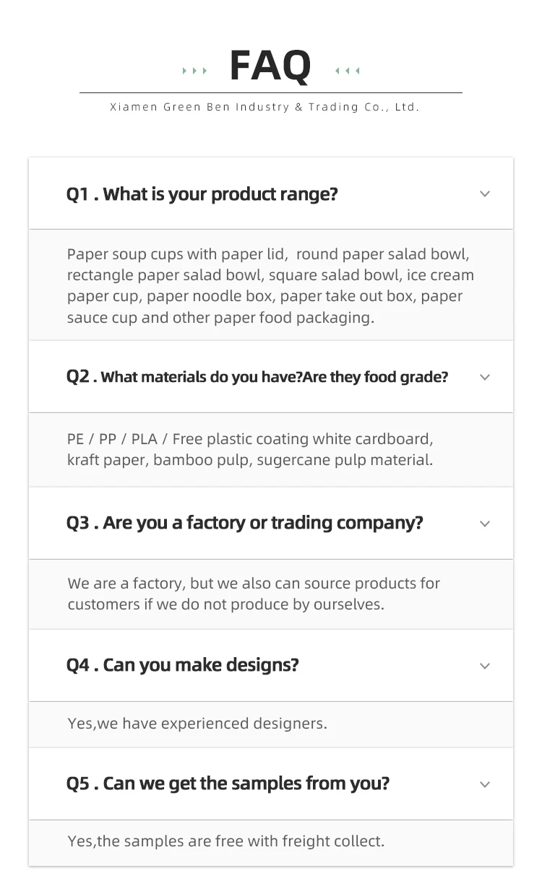Click the 'We are a factory' answer

click(x=254, y=594)
